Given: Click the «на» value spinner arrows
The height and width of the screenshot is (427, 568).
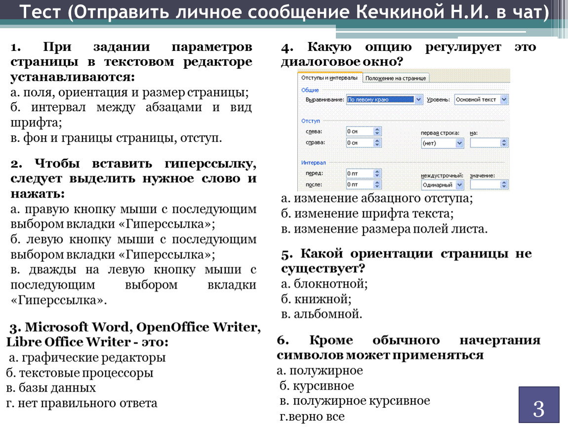Looking at the screenshot, I should pos(504,143).
